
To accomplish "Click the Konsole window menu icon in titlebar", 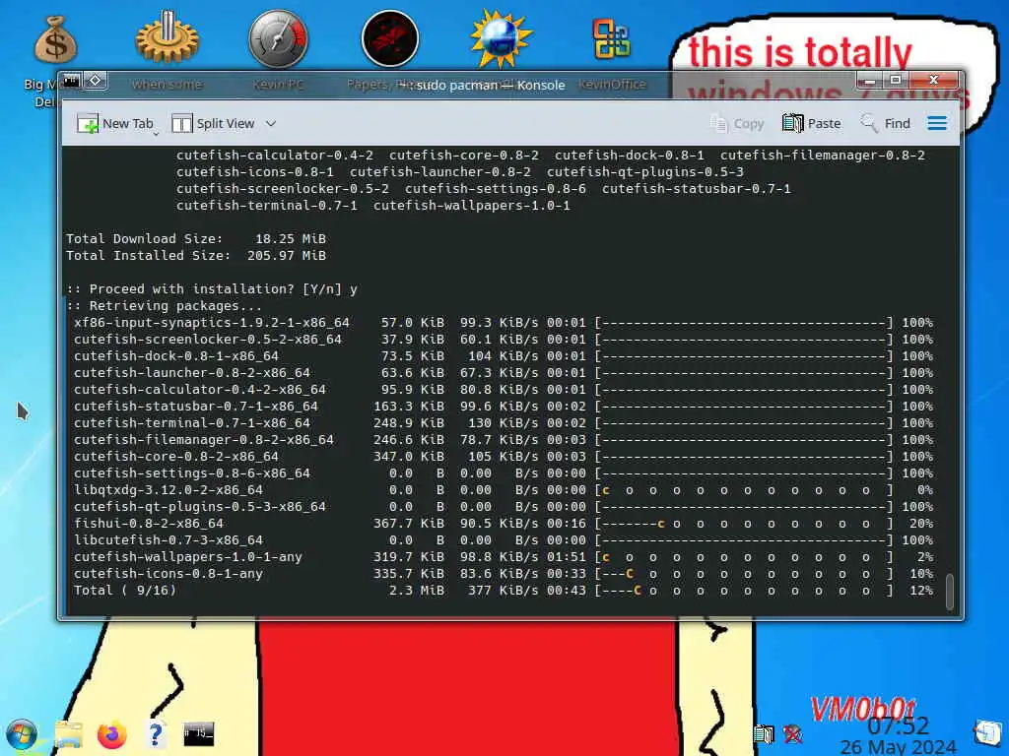I will pyautogui.click(x=71, y=81).
